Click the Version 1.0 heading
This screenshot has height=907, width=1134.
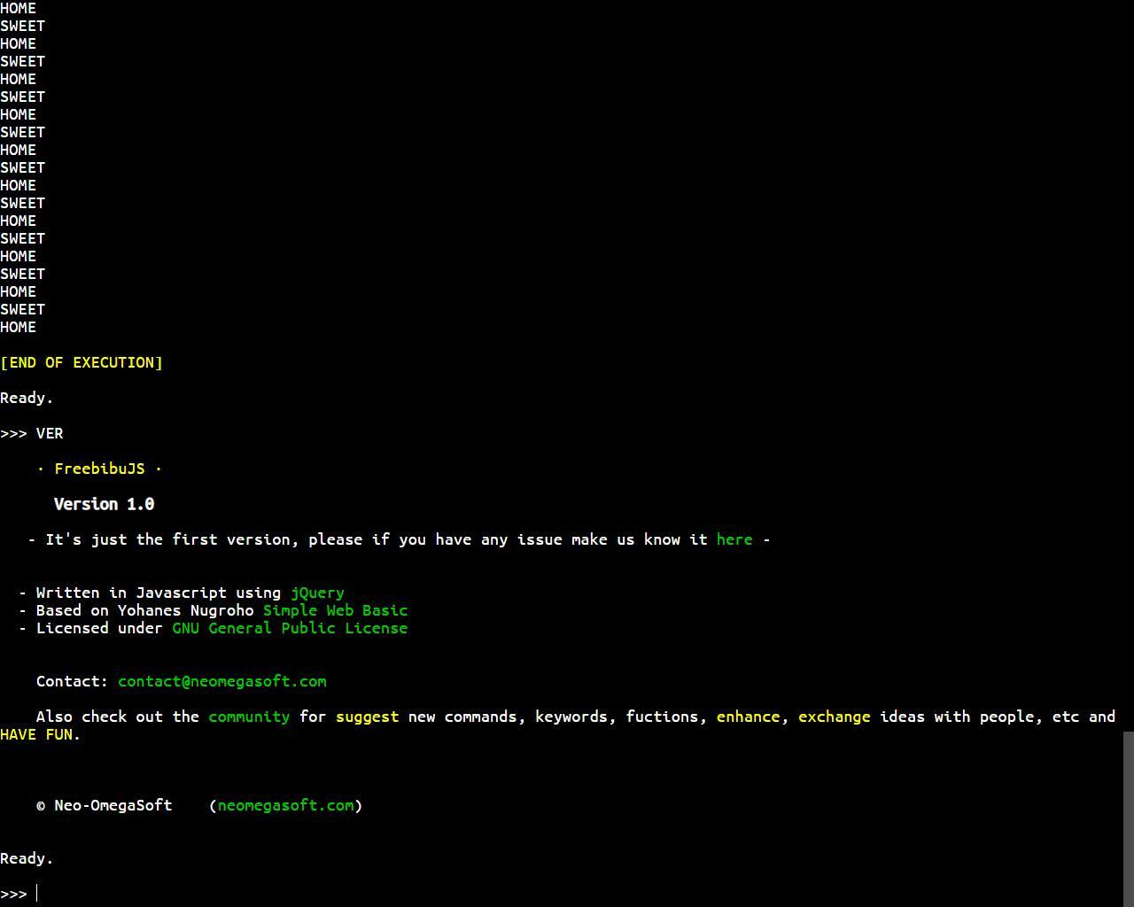click(104, 504)
